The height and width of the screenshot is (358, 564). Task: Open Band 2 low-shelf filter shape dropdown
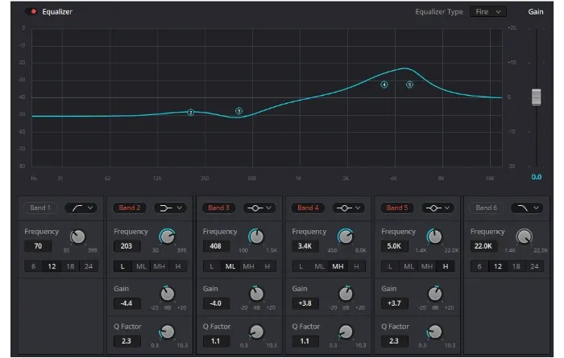tap(171, 208)
